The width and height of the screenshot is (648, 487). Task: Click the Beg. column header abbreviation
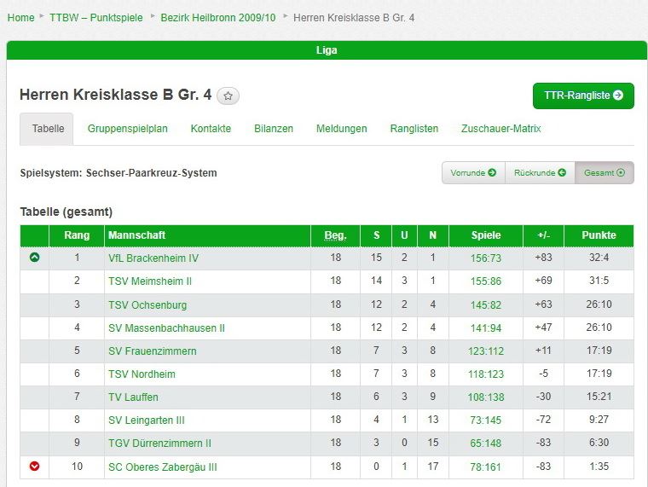335,235
